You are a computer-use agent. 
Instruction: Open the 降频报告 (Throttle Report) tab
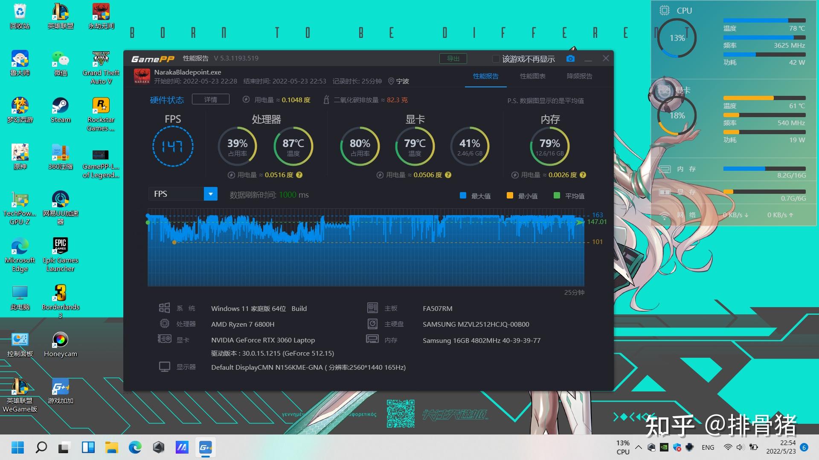[579, 76]
